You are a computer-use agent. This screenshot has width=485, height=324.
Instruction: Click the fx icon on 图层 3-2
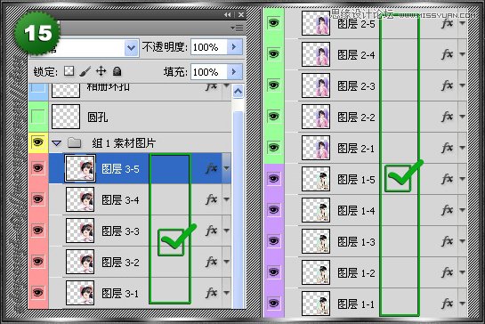(x=212, y=262)
